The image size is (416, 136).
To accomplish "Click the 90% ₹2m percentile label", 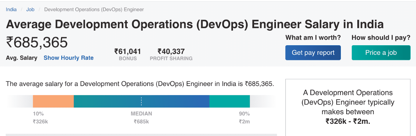I will tap(244, 118).
